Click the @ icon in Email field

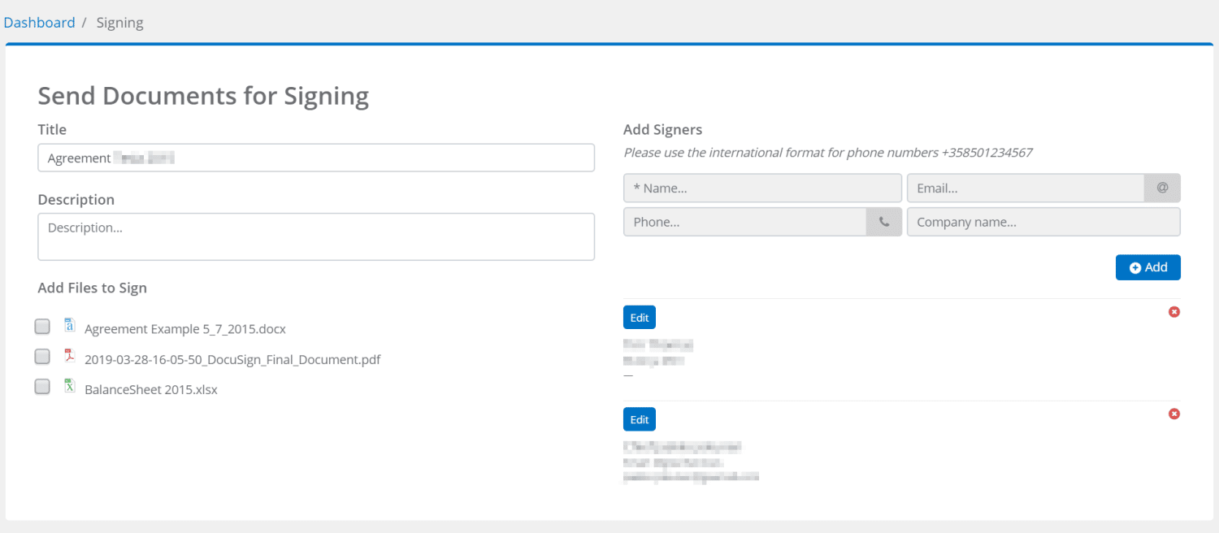[x=1162, y=188]
